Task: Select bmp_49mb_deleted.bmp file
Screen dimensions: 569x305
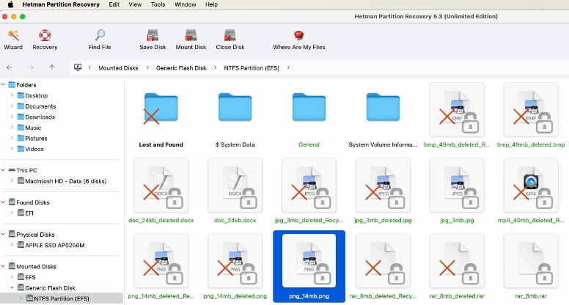Action: click(531, 115)
